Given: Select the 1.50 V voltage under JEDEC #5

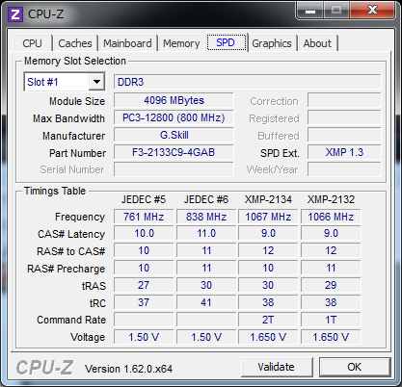Looking at the screenshot, I should [144, 337].
